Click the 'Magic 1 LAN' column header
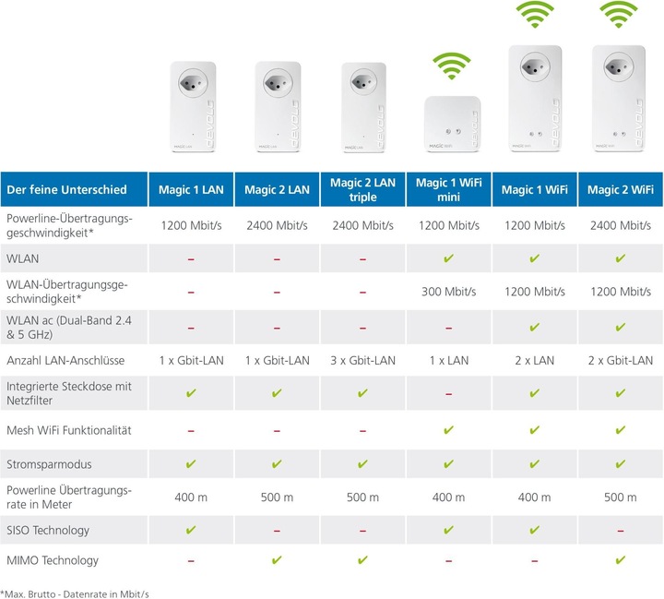 click(x=191, y=189)
